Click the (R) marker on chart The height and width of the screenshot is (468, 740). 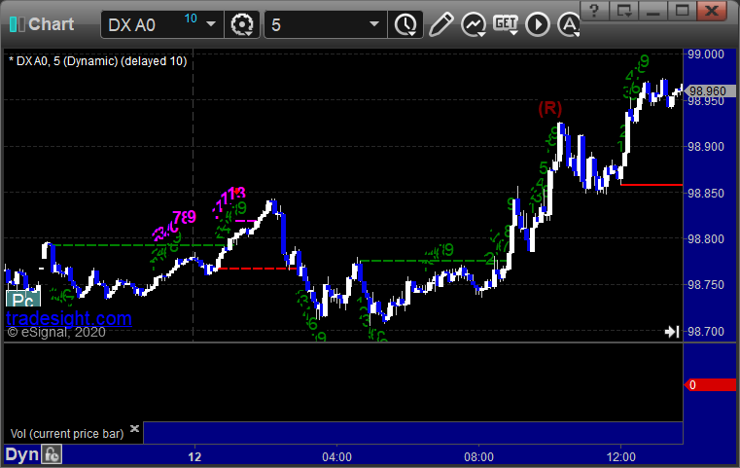550,109
